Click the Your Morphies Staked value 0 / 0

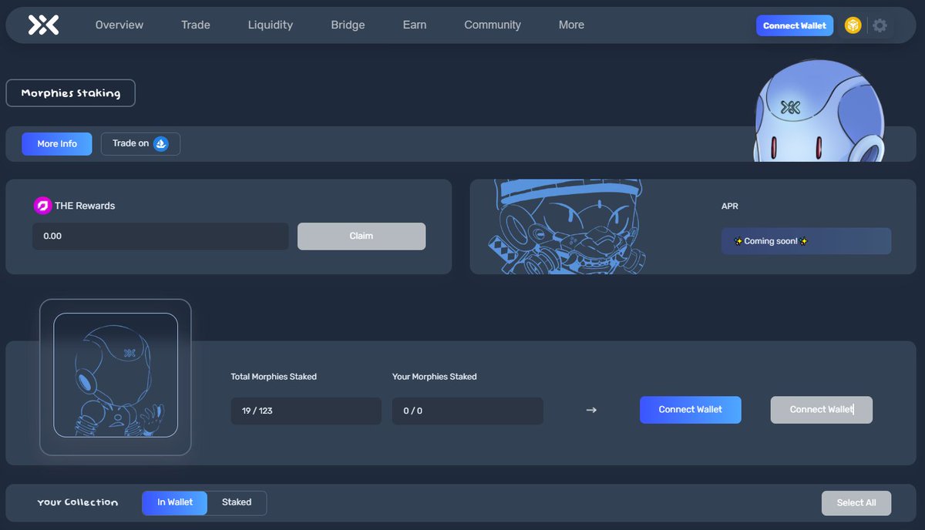[468, 411]
